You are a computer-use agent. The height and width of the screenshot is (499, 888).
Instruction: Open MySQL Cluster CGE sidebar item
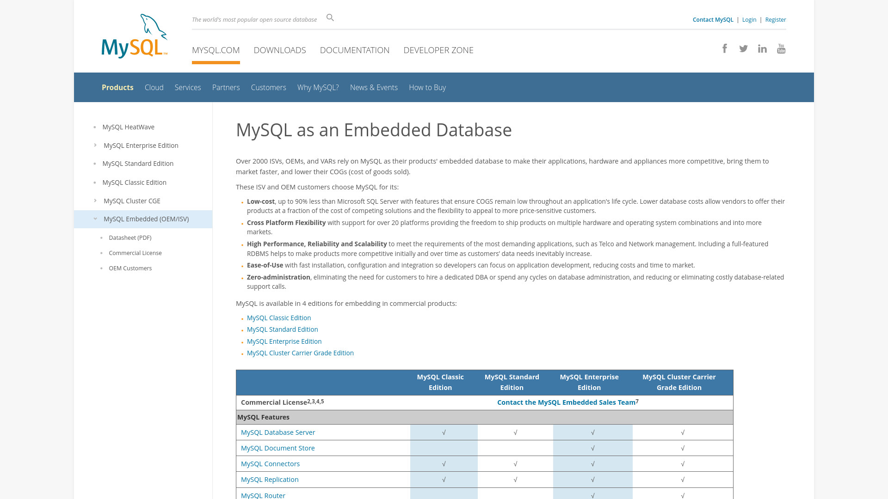pyautogui.click(x=132, y=201)
